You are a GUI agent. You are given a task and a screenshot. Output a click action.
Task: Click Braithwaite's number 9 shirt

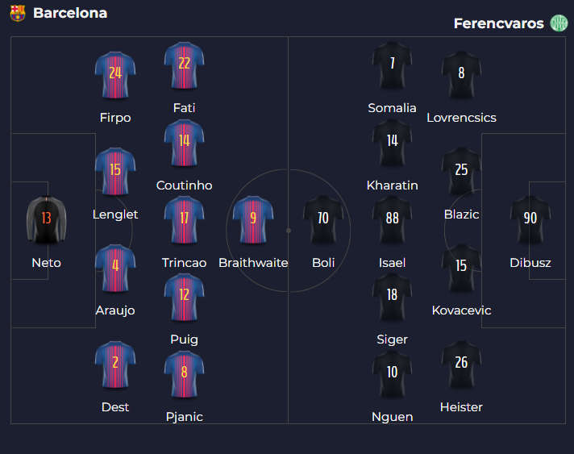coord(253,219)
